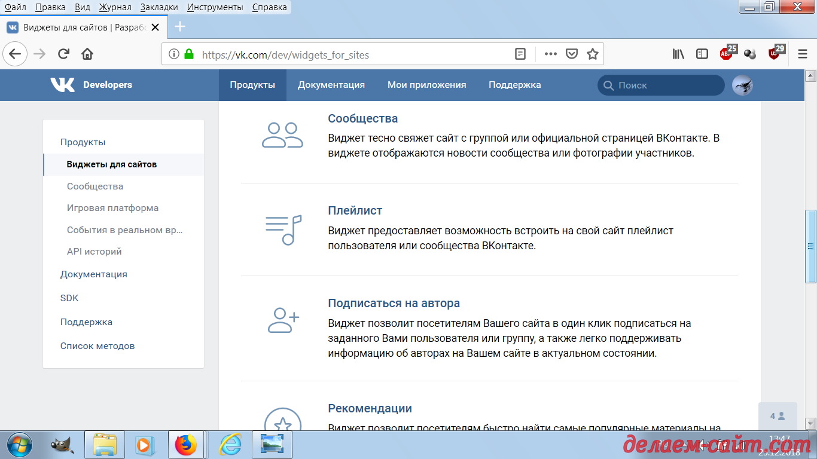The image size is (817, 459).
Task: Open the Adblock Plus extension icon
Action: click(x=728, y=53)
